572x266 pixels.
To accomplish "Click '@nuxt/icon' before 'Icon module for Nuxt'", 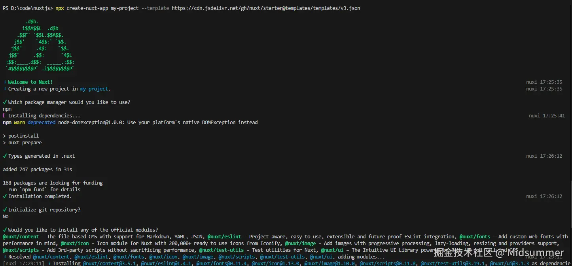I will 75,243.
